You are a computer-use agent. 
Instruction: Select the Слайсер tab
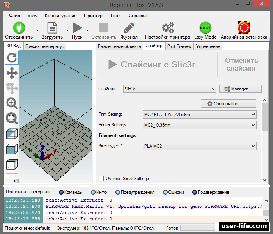click(x=154, y=46)
